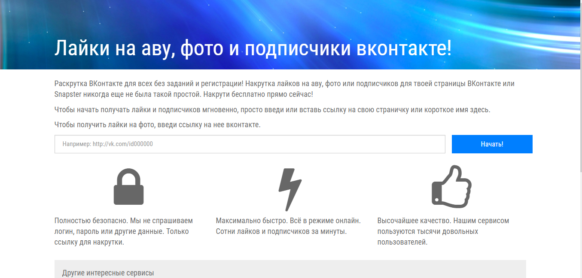582x278 pixels.
Task: Click the line "Чтобы получить лайки на фото"
Action: [x=158, y=125]
